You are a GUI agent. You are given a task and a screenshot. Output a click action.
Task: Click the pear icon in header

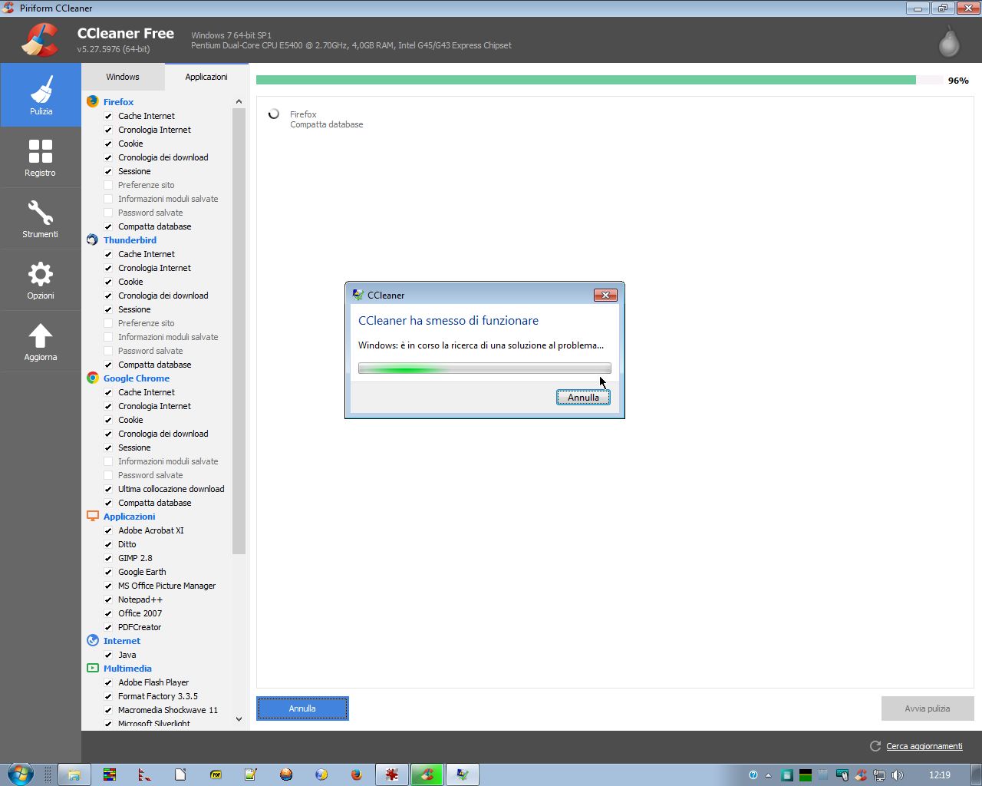949,41
